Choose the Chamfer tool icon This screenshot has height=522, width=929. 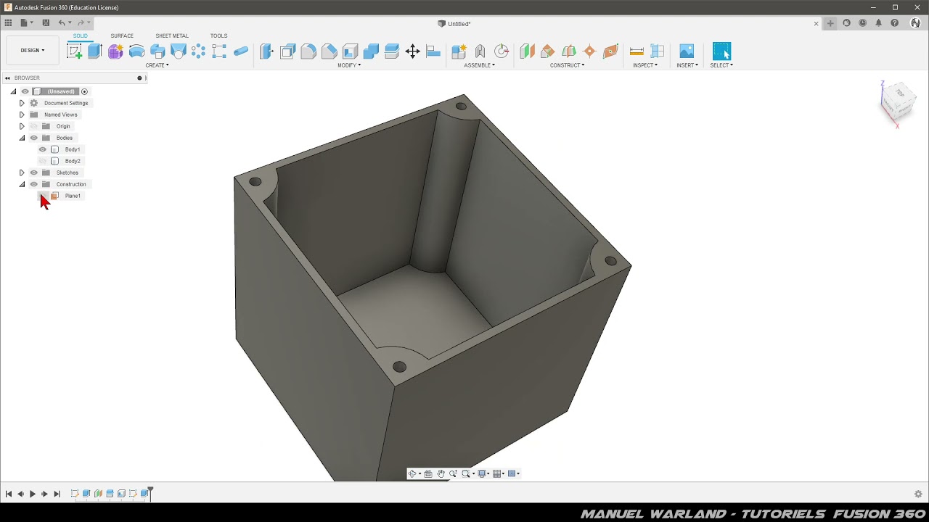330,51
